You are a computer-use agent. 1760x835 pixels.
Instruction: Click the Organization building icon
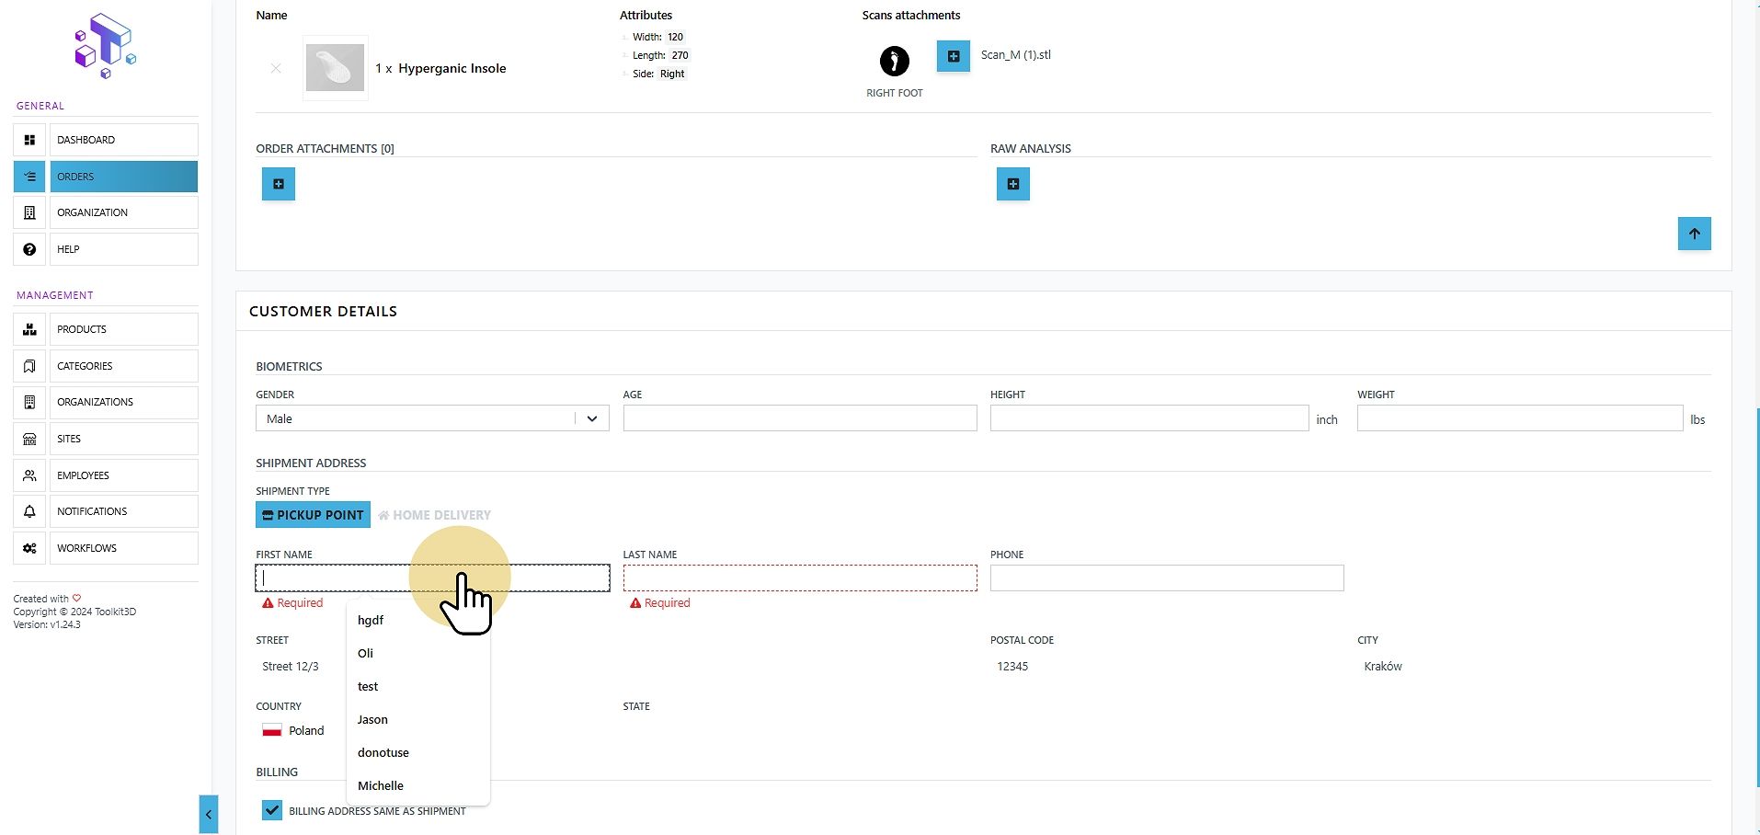pyautogui.click(x=29, y=212)
